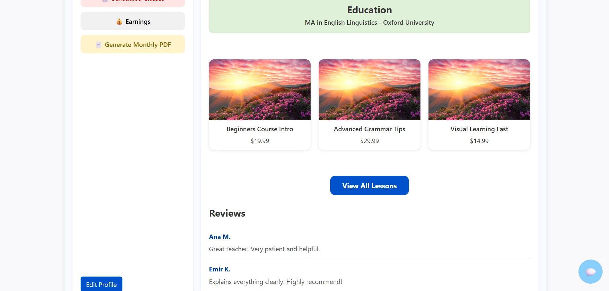Click the money bag Earnings icon

(x=119, y=21)
